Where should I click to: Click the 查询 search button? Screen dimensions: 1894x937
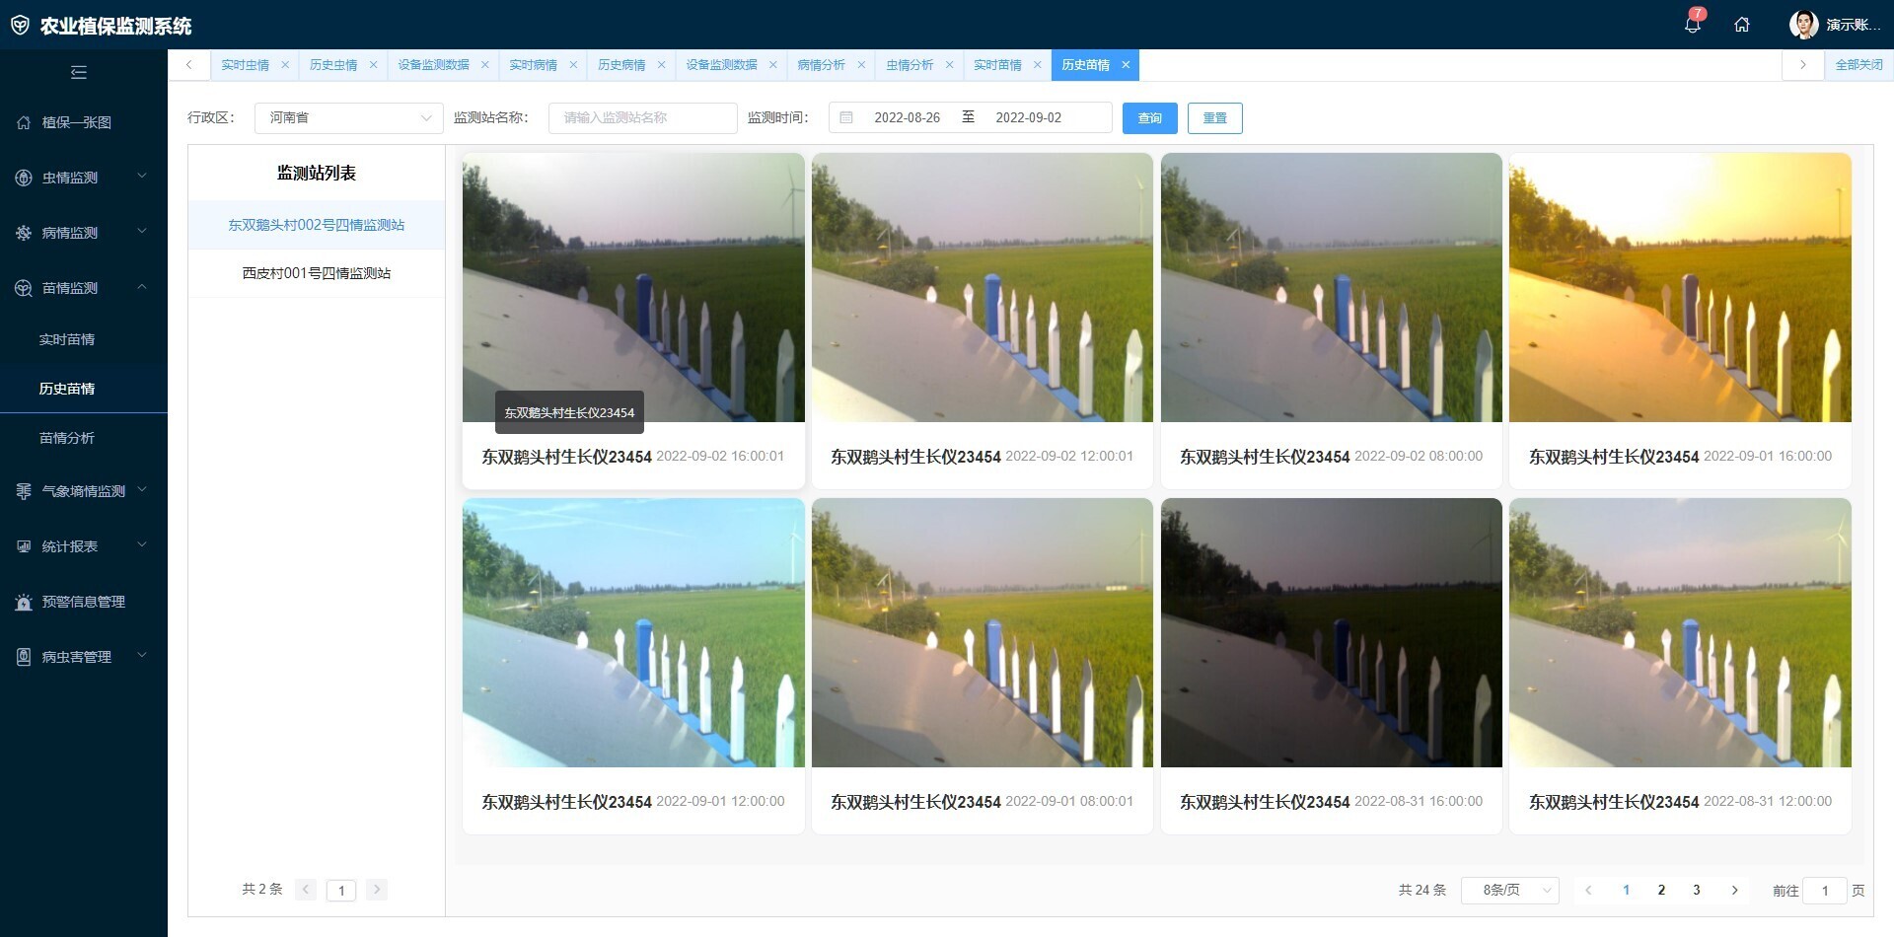(1149, 118)
